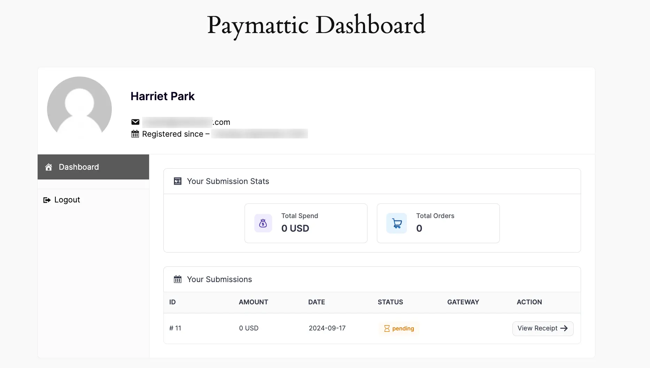The height and width of the screenshot is (368, 650).
Task: Click the money bag icon in Total Spend card
Action: pyautogui.click(x=263, y=223)
